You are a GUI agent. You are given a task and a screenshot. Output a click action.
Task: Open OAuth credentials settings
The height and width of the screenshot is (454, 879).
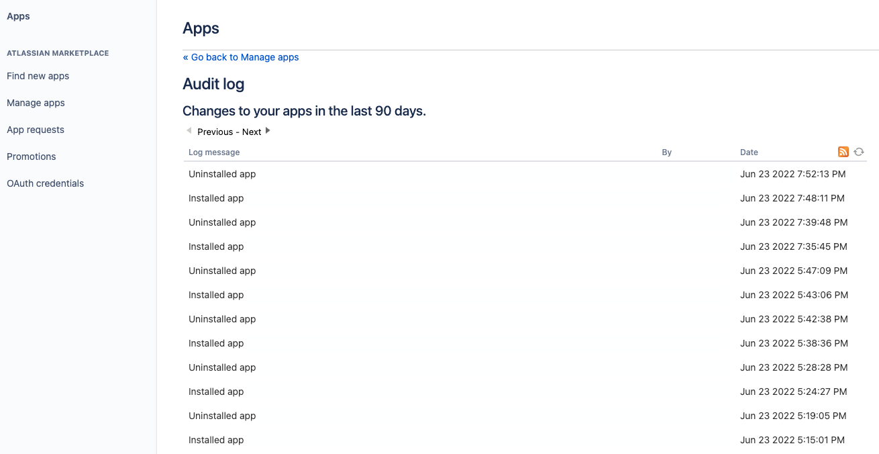(x=45, y=183)
